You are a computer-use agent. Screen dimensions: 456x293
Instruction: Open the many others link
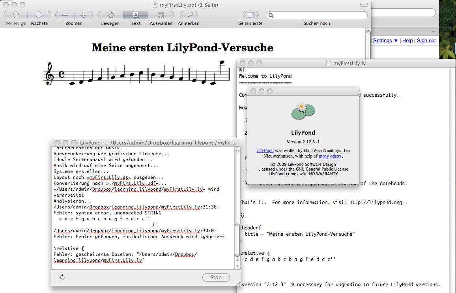(330, 156)
